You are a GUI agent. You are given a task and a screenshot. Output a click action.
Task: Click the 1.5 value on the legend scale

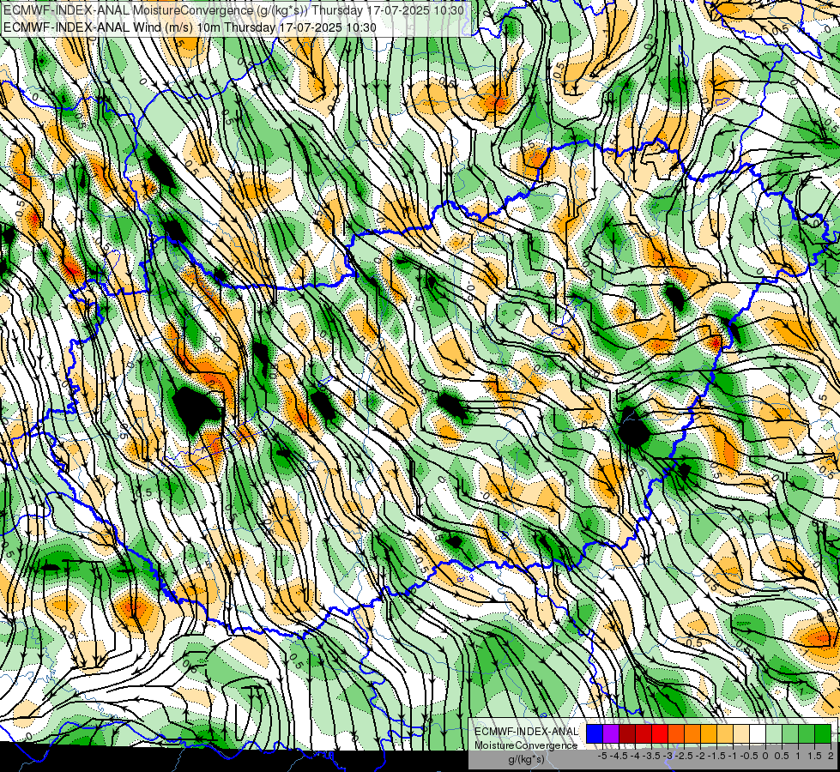click(814, 756)
